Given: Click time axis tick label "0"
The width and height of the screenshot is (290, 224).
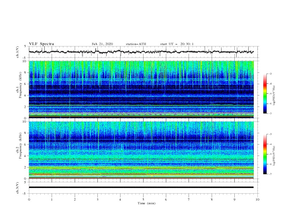Looking at the screenshot, I should coord(29,199).
